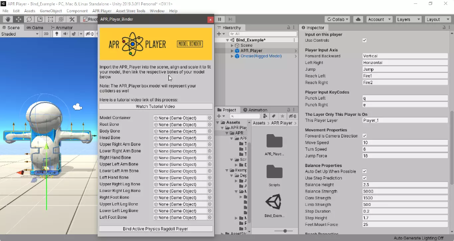454x241 pixels.
Task: Toggle Use Step Prediction checkbox
Action: point(365,178)
